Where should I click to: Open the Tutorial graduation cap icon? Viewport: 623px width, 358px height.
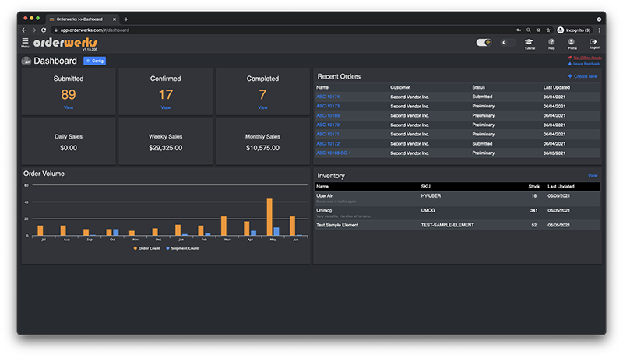(x=530, y=44)
